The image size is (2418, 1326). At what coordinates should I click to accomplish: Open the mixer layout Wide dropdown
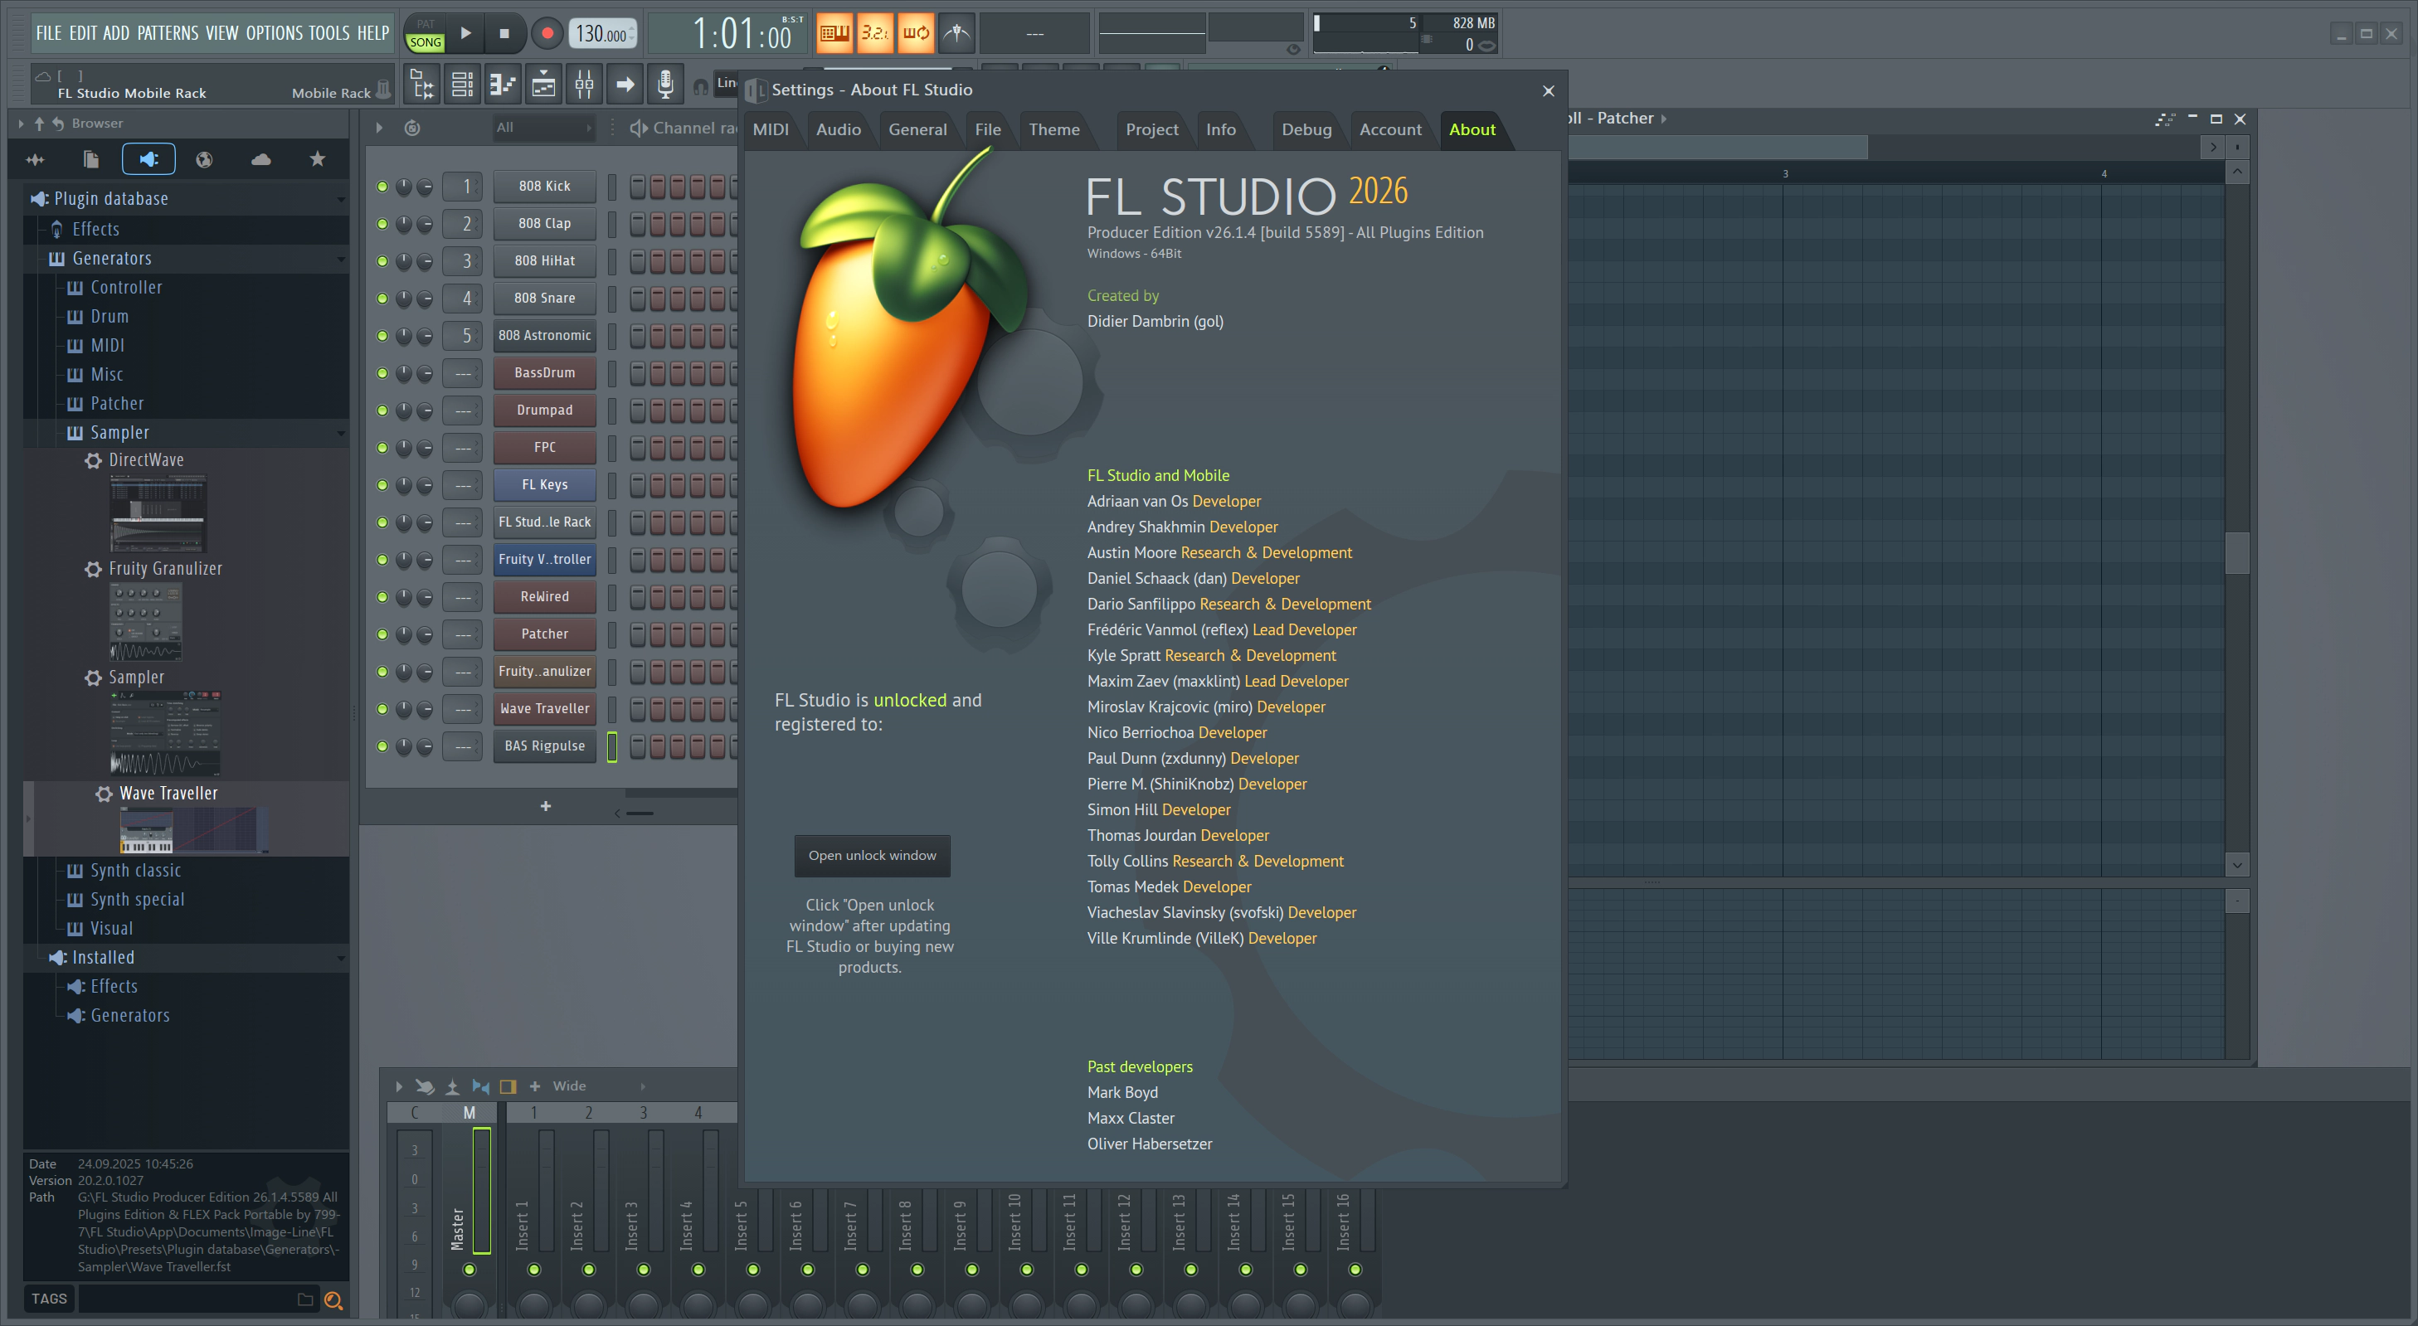598,1086
